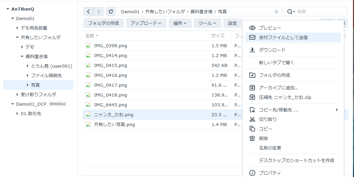354x177 pixels.
Task: Expand the ファイル格納先 tree node
Action: (27, 75)
